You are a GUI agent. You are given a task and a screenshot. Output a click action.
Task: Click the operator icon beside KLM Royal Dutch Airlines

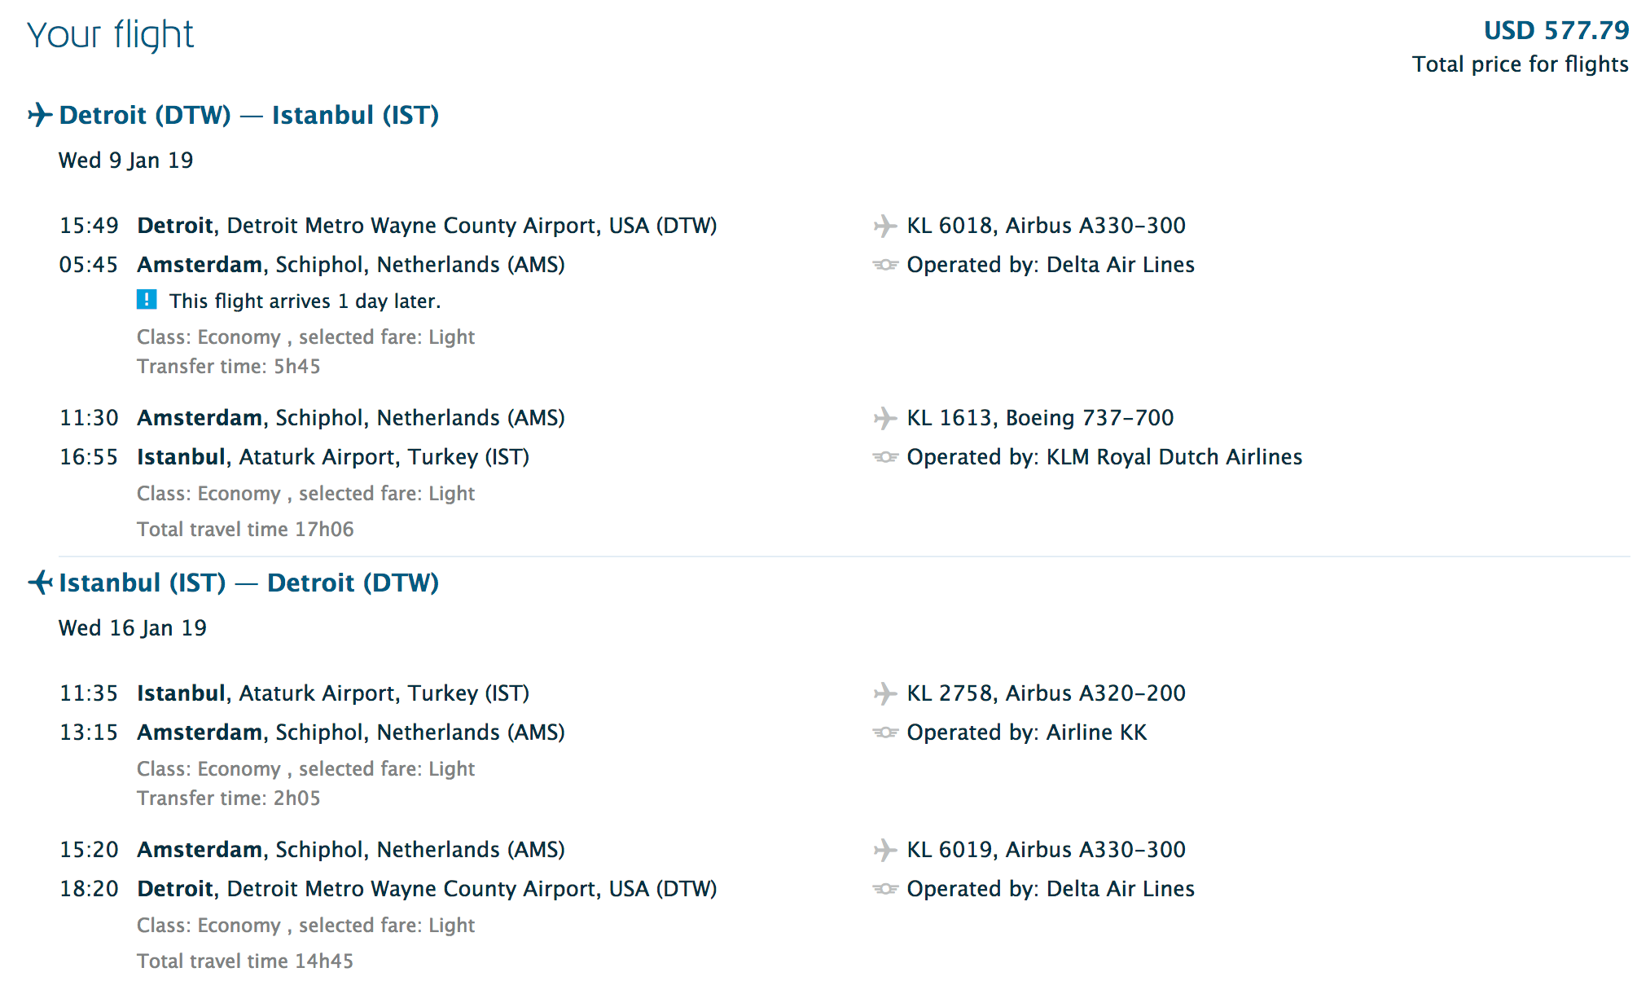coord(885,457)
